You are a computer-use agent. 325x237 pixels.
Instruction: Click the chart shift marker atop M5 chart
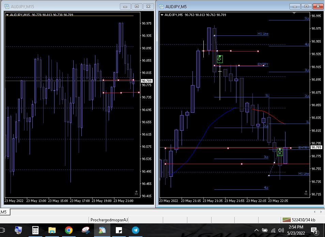tap(294, 13)
